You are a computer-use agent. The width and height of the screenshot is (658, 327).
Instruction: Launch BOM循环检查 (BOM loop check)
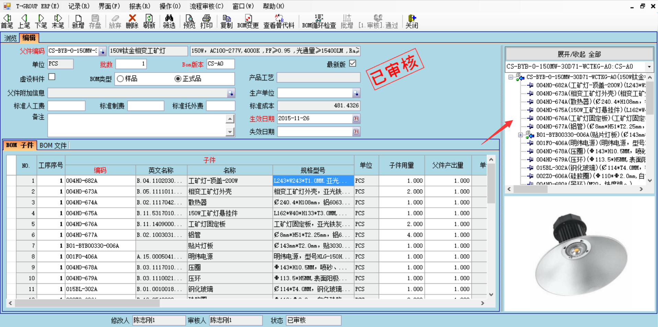click(x=319, y=21)
